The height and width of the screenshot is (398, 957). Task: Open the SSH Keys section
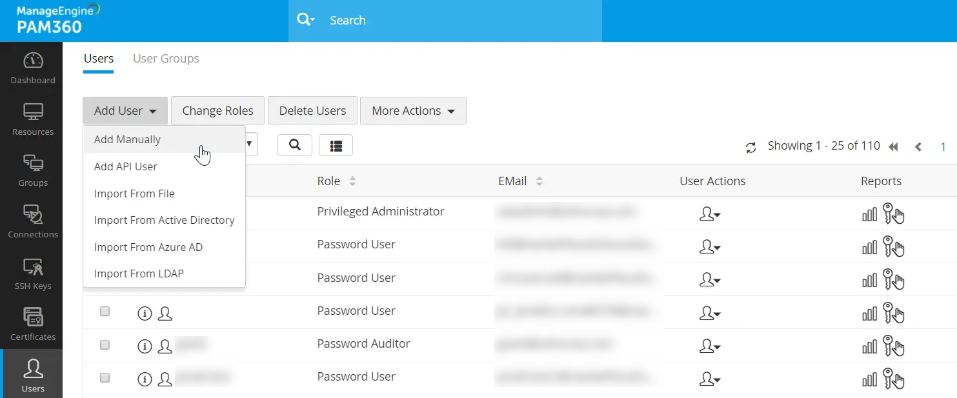[x=33, y=274]
